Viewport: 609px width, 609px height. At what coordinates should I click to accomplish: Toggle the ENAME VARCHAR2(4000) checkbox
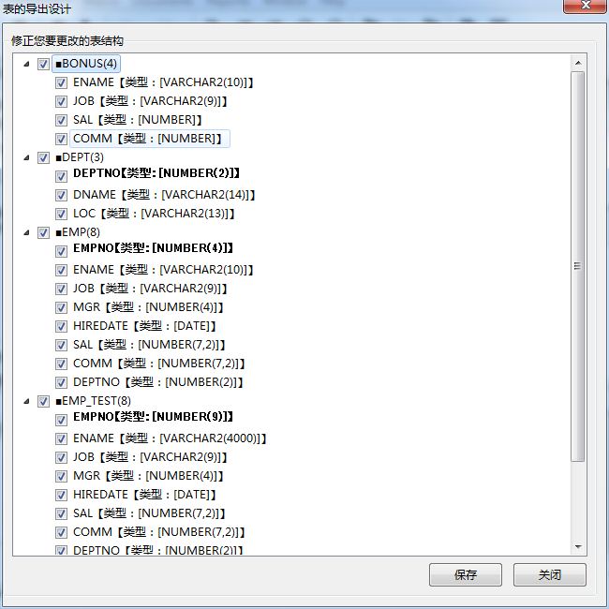click(61, 438)
